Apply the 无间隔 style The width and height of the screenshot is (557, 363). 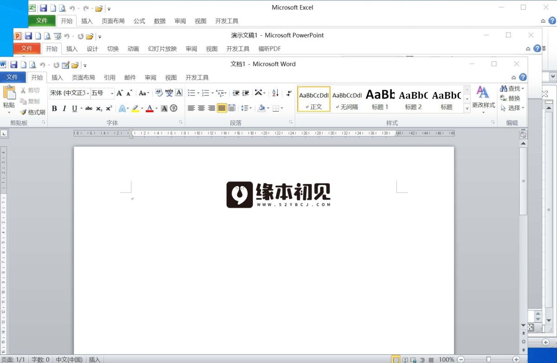[347, 99]
